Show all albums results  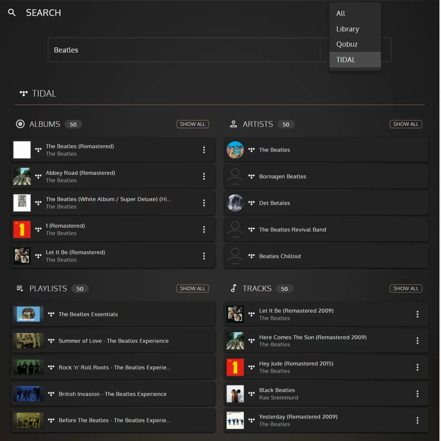pyautogui.click(x=192, y=124)
